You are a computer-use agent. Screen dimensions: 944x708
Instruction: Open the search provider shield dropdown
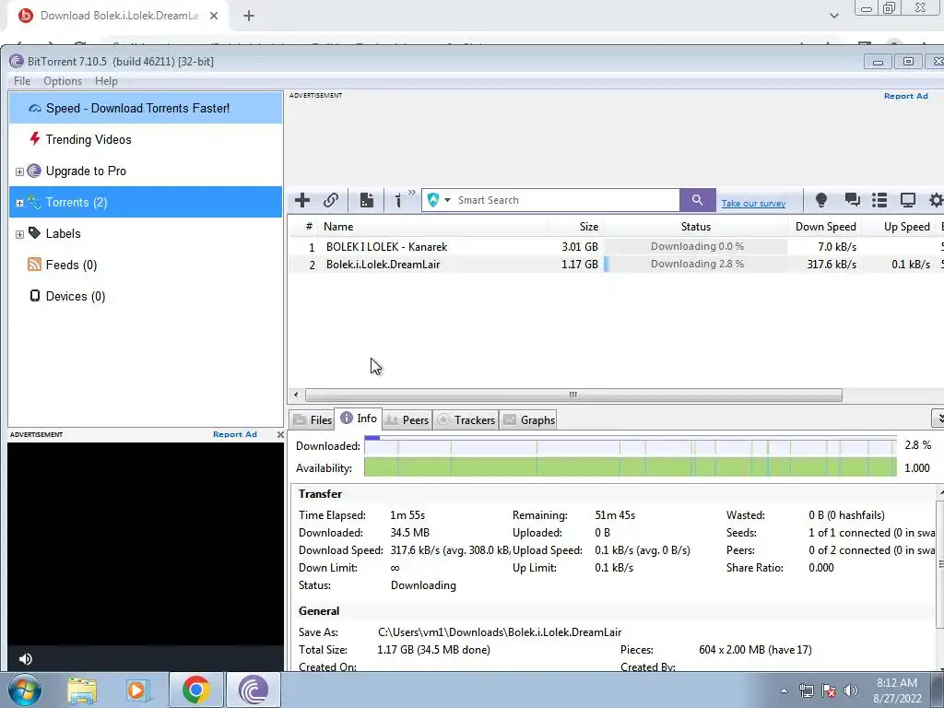(440, 200)
